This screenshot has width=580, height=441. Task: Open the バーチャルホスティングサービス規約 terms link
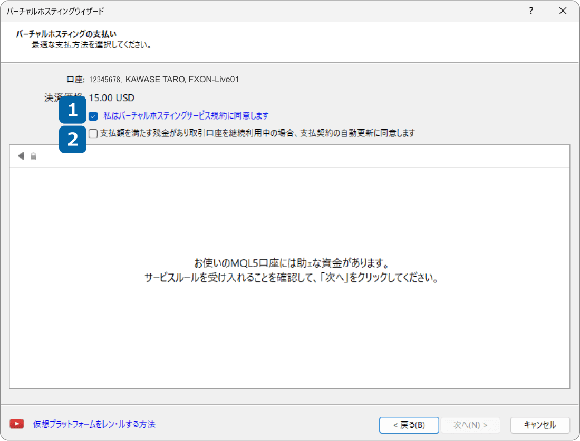point(186,116)
